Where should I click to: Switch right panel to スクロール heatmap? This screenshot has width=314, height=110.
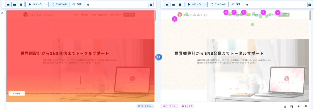[x=218, y=4]
